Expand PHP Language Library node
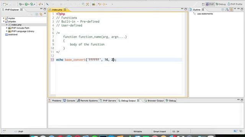Screen dimensions: 245x137 pyautogui.click(x=7, y=31)
